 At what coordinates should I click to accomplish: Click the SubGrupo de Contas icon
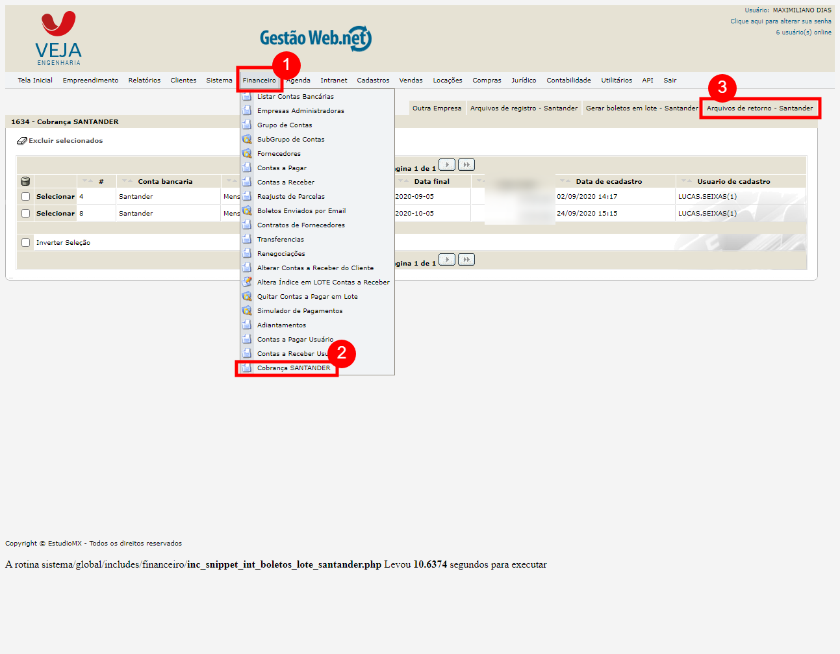(x=247, y=139)
